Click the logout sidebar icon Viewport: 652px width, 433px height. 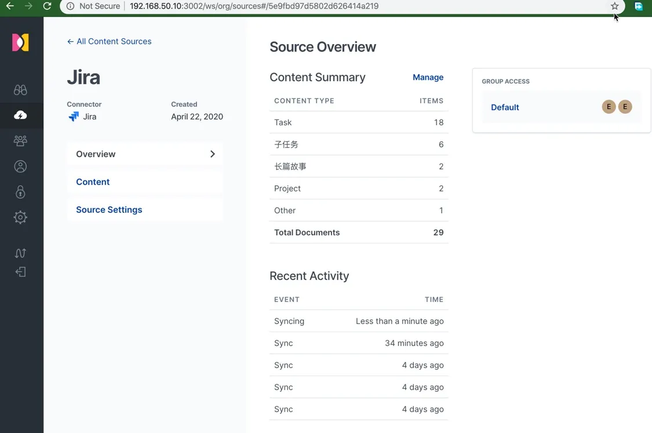[x=20, y=272]
